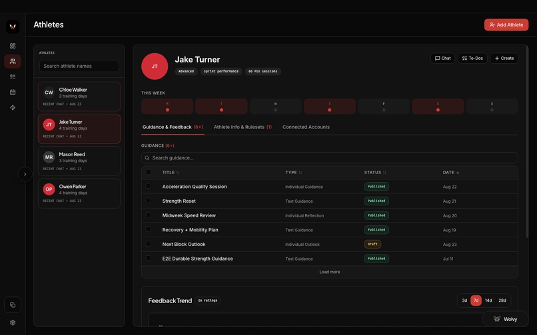Open the to-do list sidebar icon
The height and width of the screenshot is (335, 537).
13,76
